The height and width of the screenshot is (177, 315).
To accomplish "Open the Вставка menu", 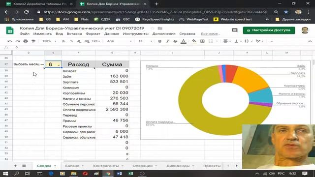I will click(74, 34).
